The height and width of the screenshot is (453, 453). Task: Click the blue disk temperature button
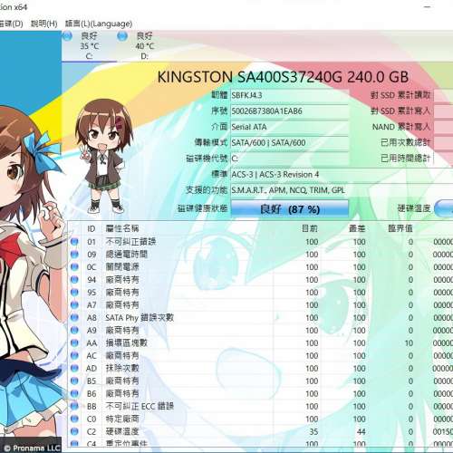(x=444, y=208)
